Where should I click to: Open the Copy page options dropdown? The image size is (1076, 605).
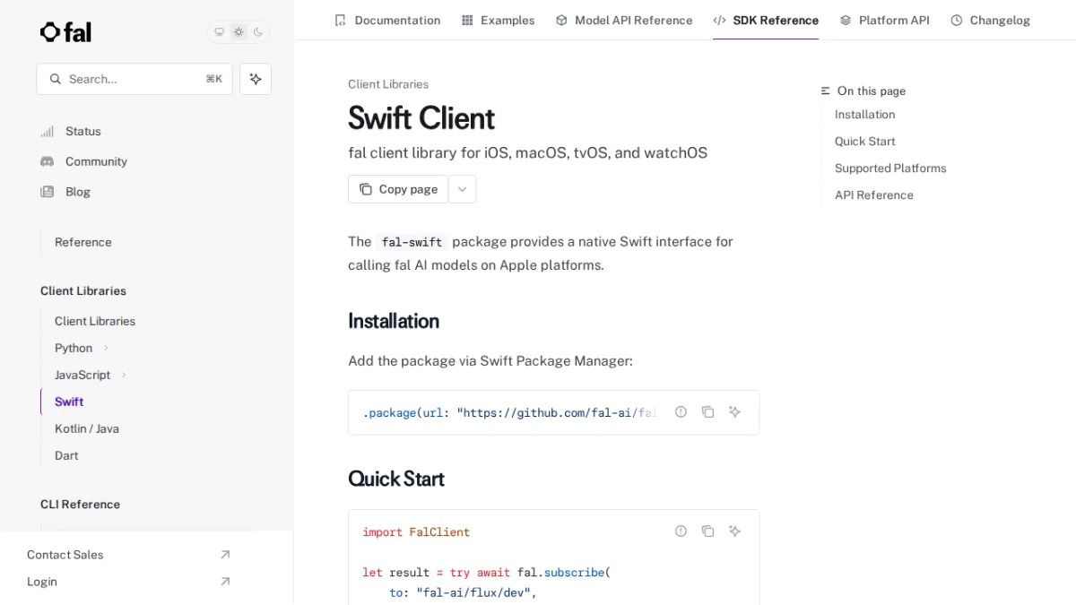click(x=462, y=189)
